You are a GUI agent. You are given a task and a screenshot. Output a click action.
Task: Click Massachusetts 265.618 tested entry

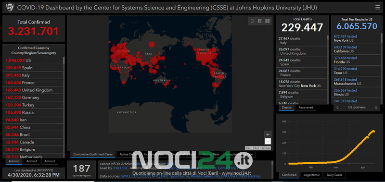[x=356, y=82]
